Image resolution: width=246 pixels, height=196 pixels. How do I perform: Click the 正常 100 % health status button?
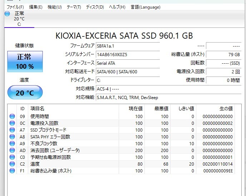click(25, 62)
